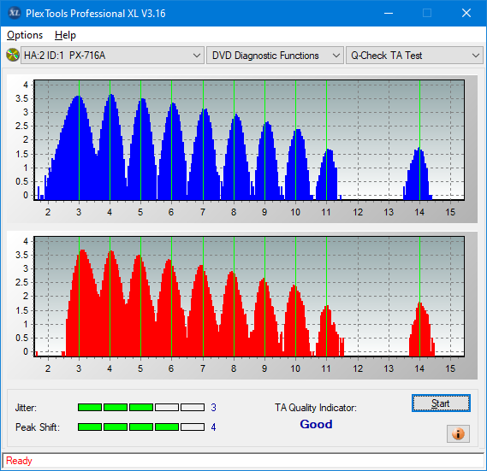Image resolution: width=487 pixels, height=471 pixels.
Task: Close the PlexTools Professional window
Action: pyautogui.click(x=466, y=13)
